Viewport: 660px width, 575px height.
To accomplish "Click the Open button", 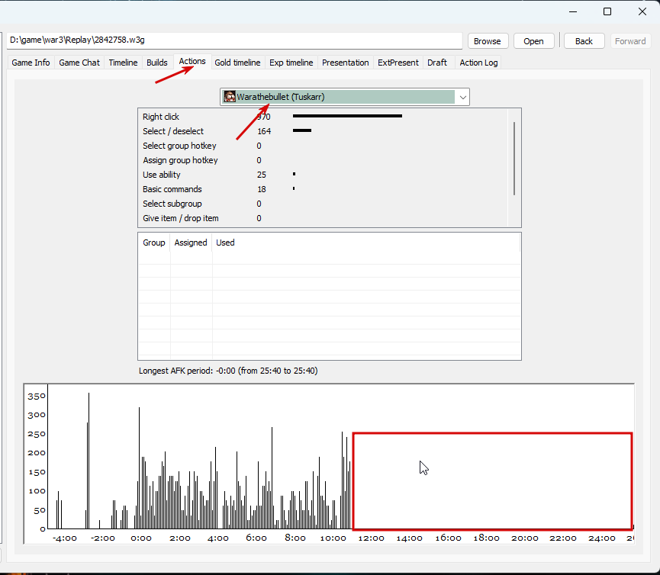I will point(534,41).
